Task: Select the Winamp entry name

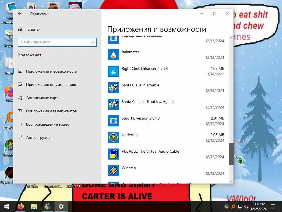Action: (129, 168)
